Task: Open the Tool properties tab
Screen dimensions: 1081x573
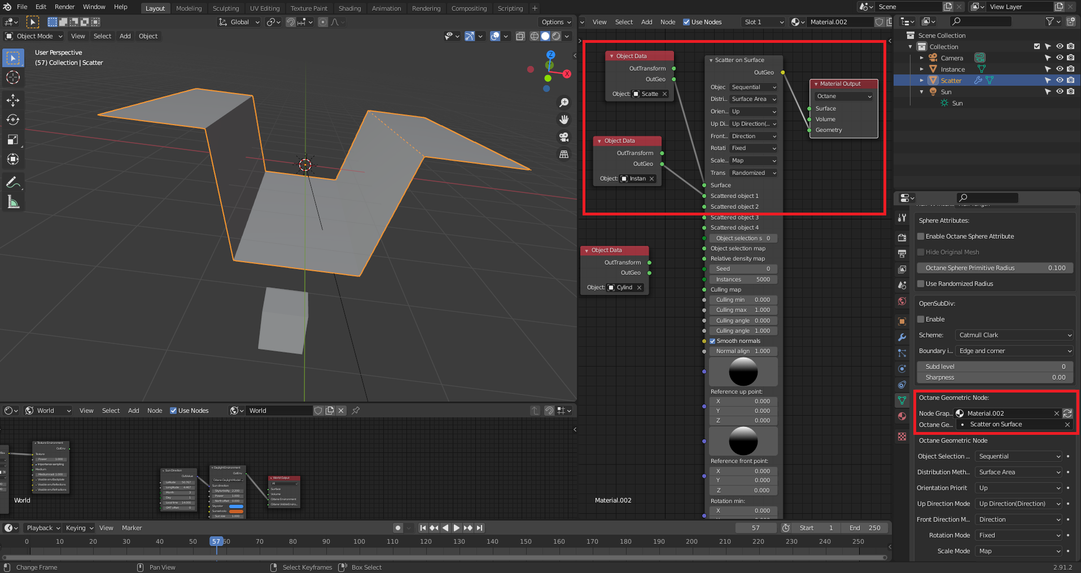Action: pos(902,218)
